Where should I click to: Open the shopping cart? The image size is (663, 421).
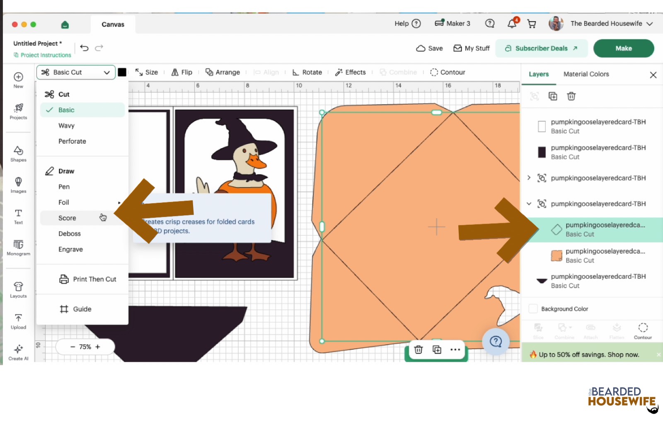[532, 24]
